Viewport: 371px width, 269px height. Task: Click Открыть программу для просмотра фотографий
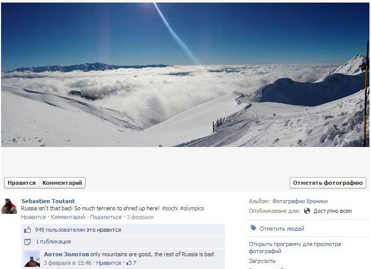[295, 248]
